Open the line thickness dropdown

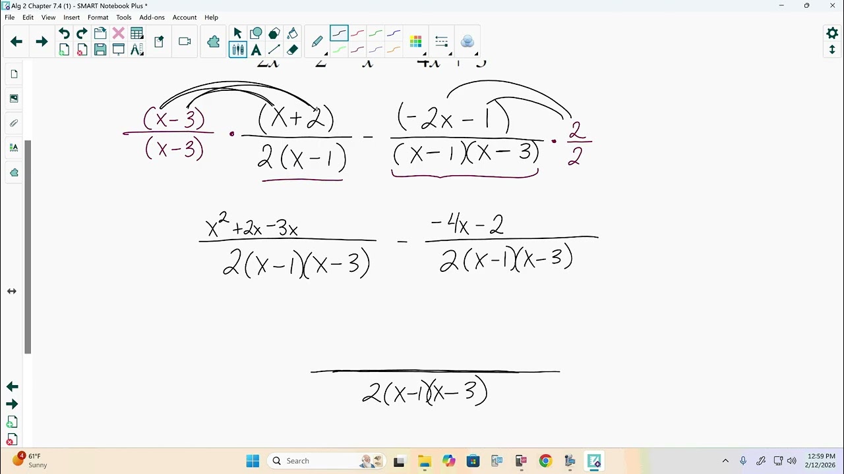pos(442,41)
